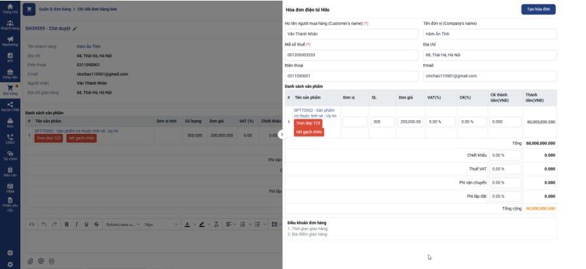Toggle underline formatting in the editor
Viewport: 586px width, 269px height.
(x=86, y=224)
